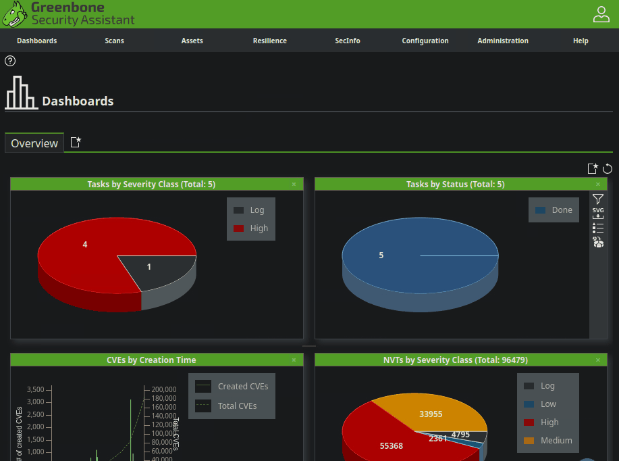The width and height of the screenshot is (619, 461).
Task: Toggle the legend icon on Tasks by Status
Action: 598,228
